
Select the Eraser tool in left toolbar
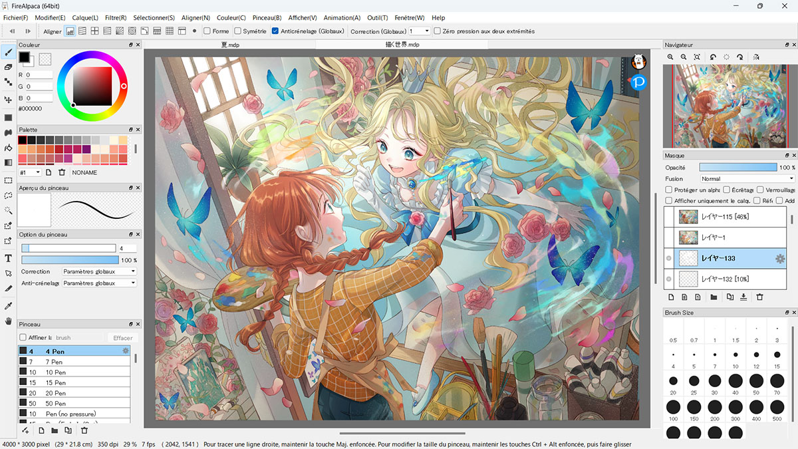9,67
